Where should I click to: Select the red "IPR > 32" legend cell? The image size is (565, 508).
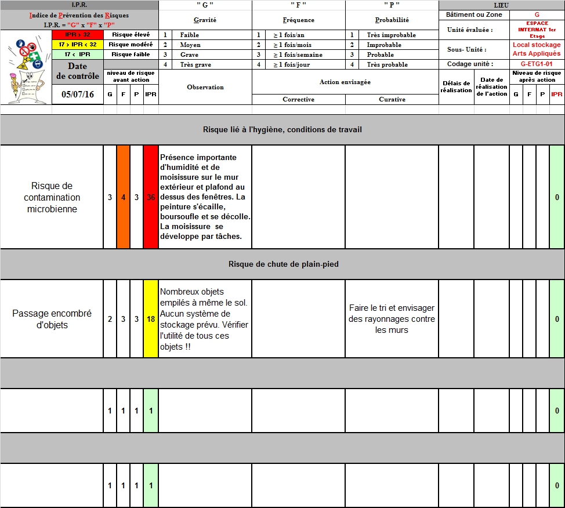pos(77,35)
